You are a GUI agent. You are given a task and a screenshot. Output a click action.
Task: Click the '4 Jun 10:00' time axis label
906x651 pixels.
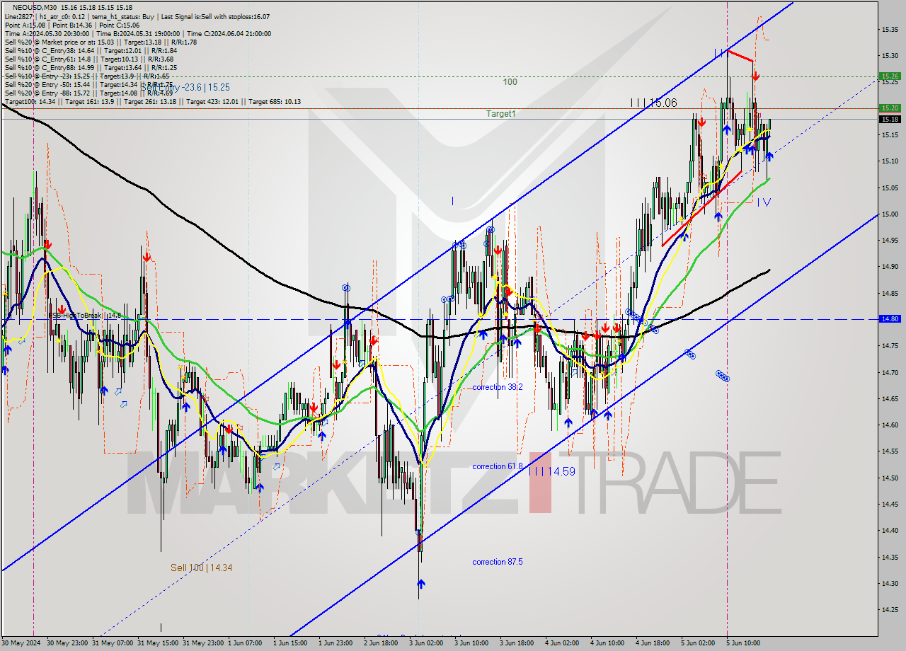[609, 643]
